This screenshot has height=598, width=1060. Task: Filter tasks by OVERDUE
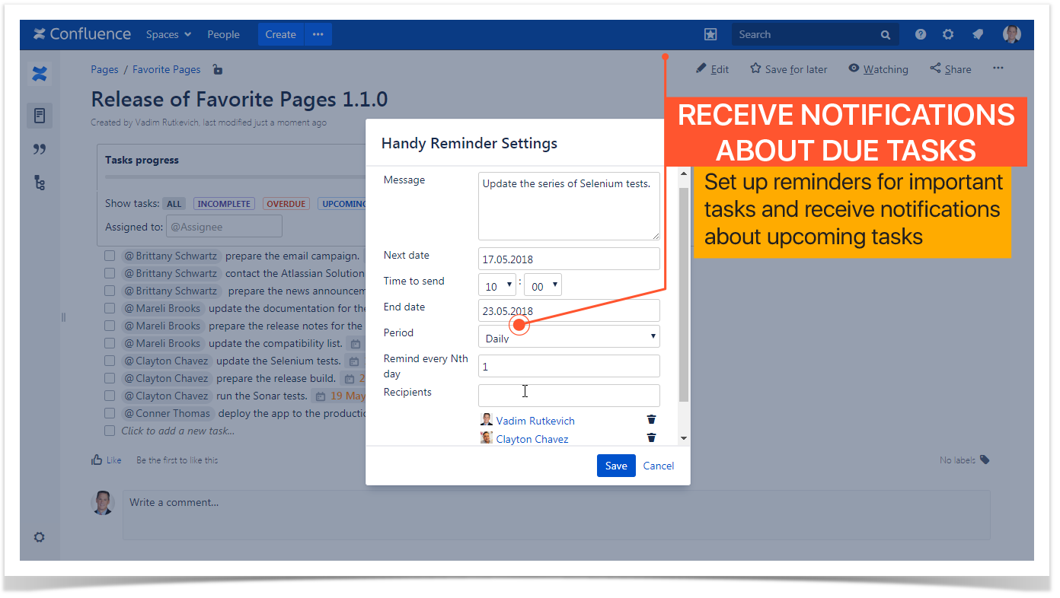286,204
